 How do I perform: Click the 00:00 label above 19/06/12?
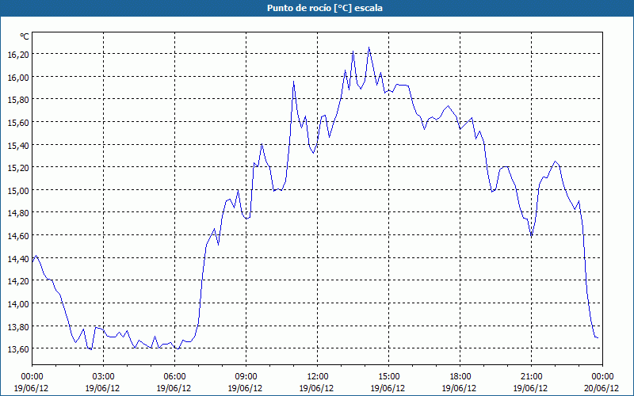(x=32, y=377)
